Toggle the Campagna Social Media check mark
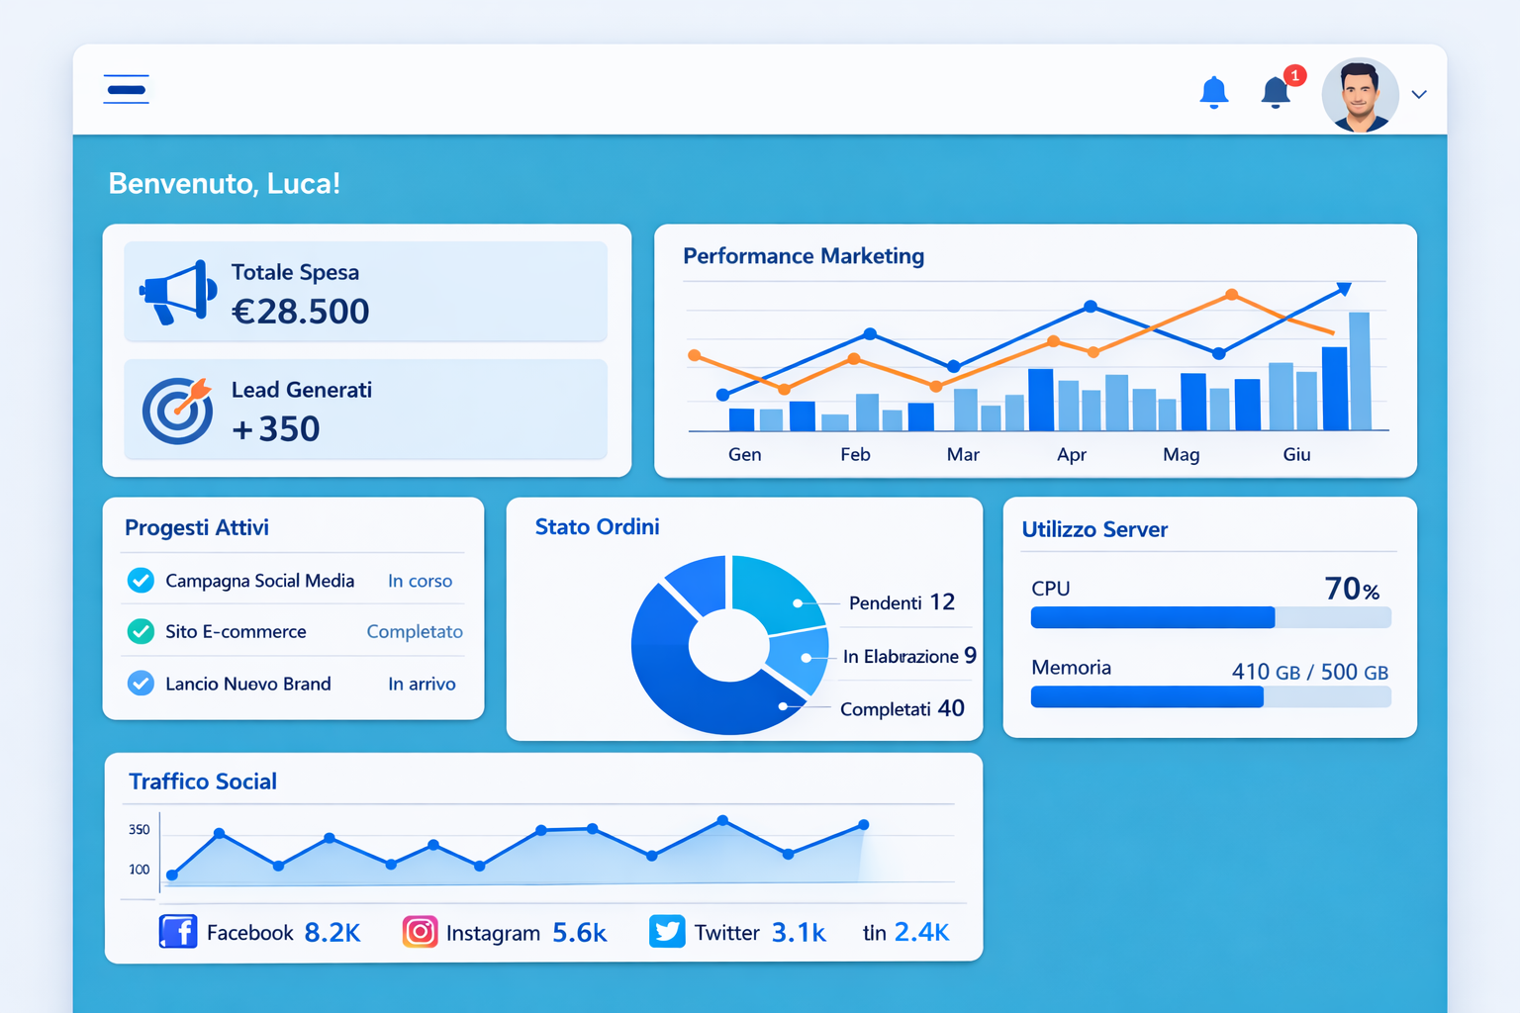Viewport: 1520px width, 1013px height. click(141, 581)
